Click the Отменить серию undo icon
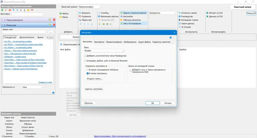This screenshot has width=257, height=138. 180,13
